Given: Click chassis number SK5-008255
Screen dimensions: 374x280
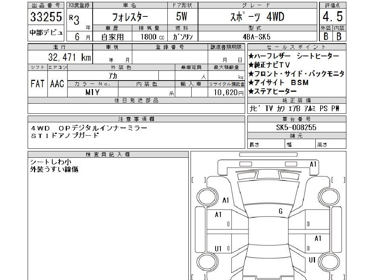Looking at the screenshot, I should (296, 128).
